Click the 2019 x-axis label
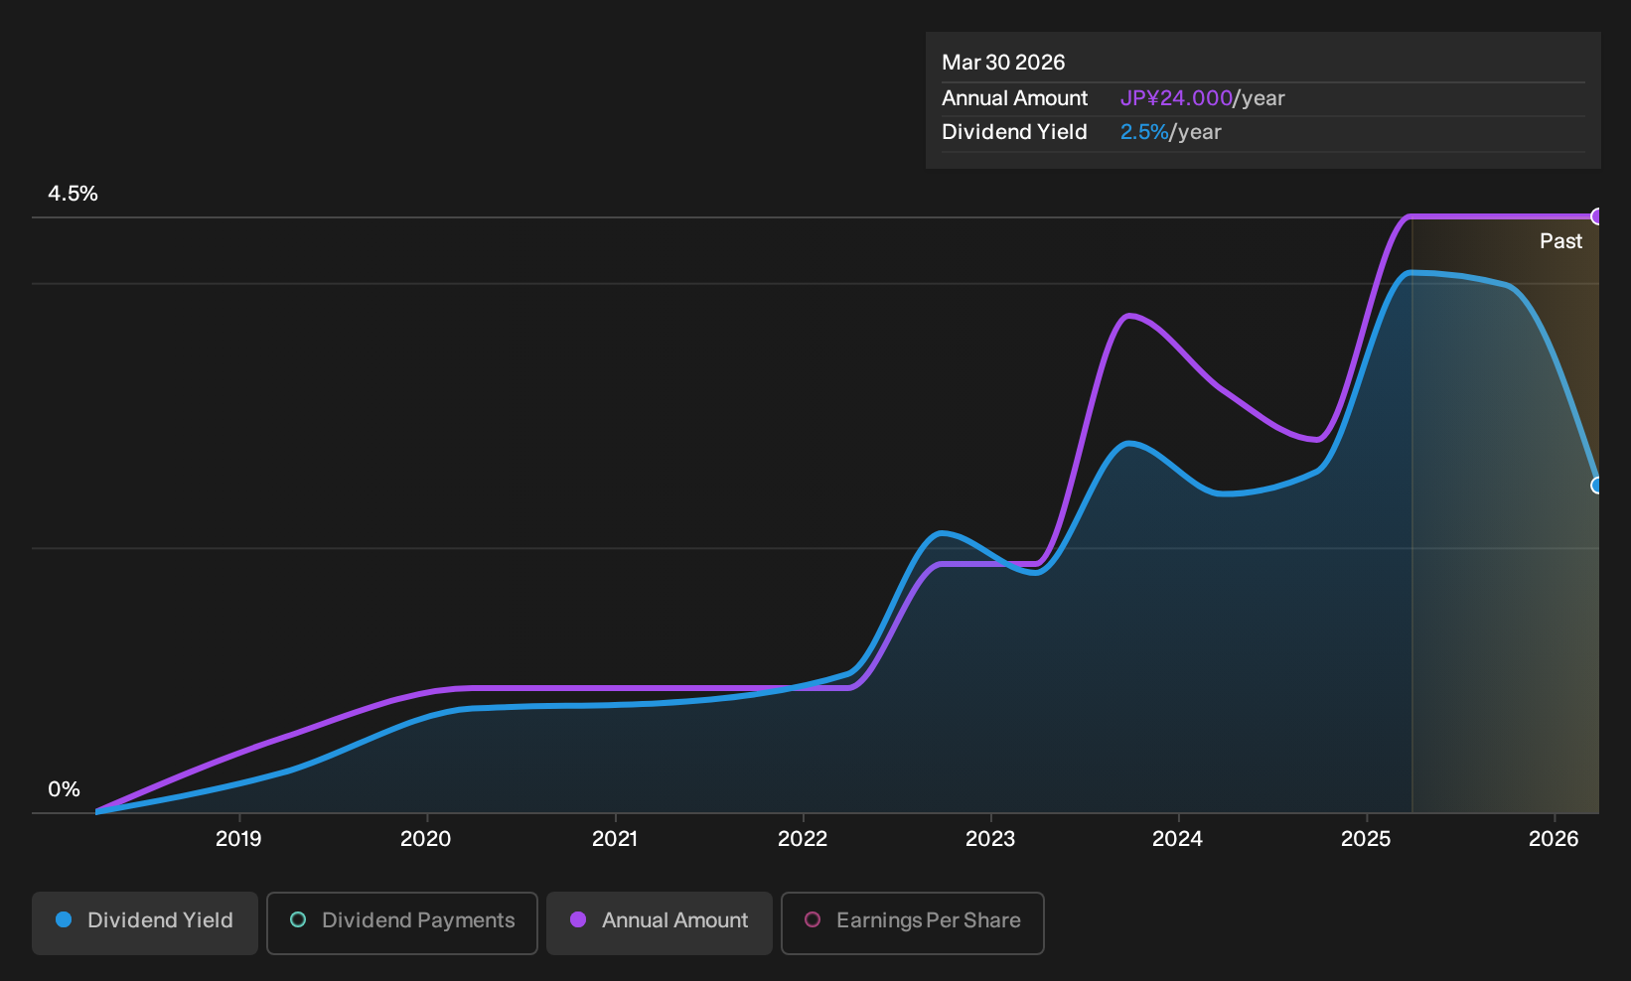This screenshot has height=981, width=1631. 238,839
